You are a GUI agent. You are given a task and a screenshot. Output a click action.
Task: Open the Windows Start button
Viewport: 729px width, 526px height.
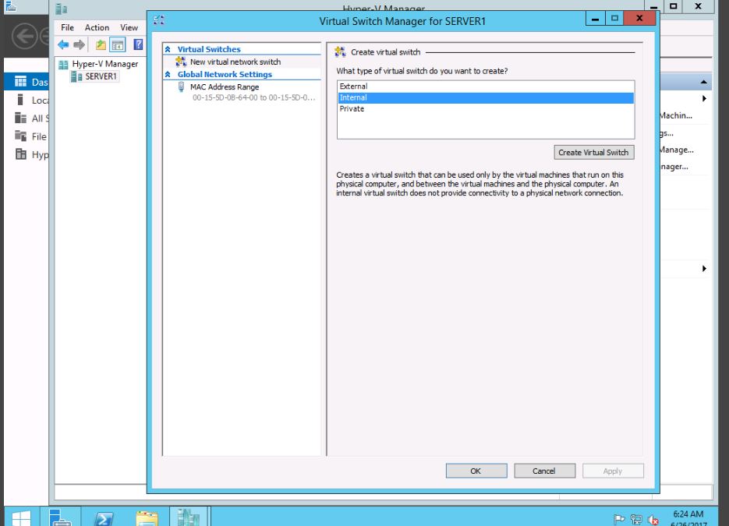point(21,518)
